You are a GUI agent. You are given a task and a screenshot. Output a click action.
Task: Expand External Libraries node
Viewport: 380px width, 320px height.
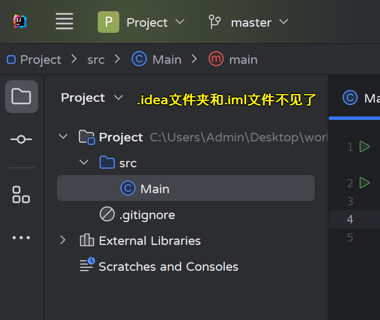coord(63,240)
